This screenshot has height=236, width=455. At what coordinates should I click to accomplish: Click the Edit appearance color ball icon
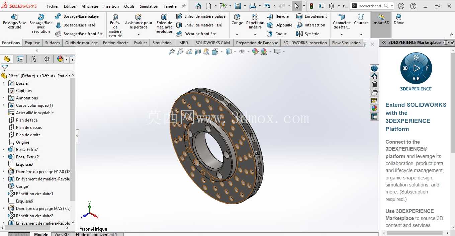(255, 52)
